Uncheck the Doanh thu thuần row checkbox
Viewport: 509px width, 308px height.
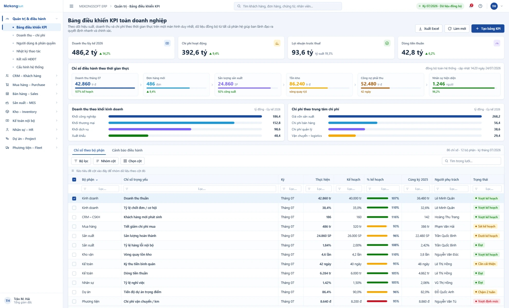click(x=74, y=198)
